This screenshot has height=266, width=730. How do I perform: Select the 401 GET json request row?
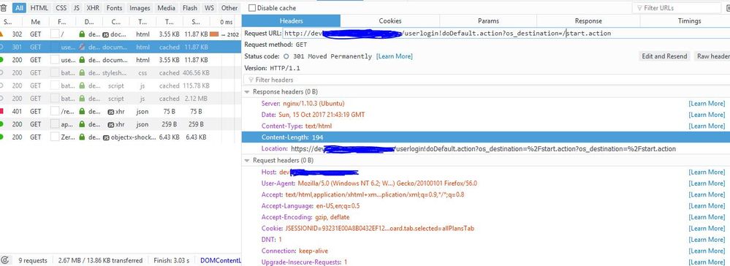click(x=120, y=112)
